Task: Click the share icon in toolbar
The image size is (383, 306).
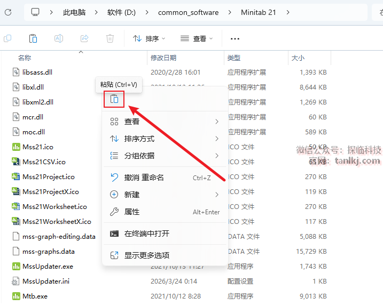Action: (84, 38)
